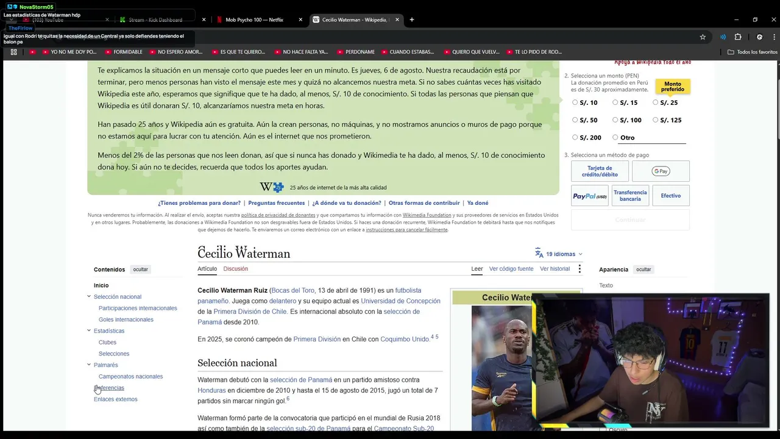This screenshot has width=780, height=439.
Task: Hide the Apariencia panel with ocultar
Action: coord(643,269)
